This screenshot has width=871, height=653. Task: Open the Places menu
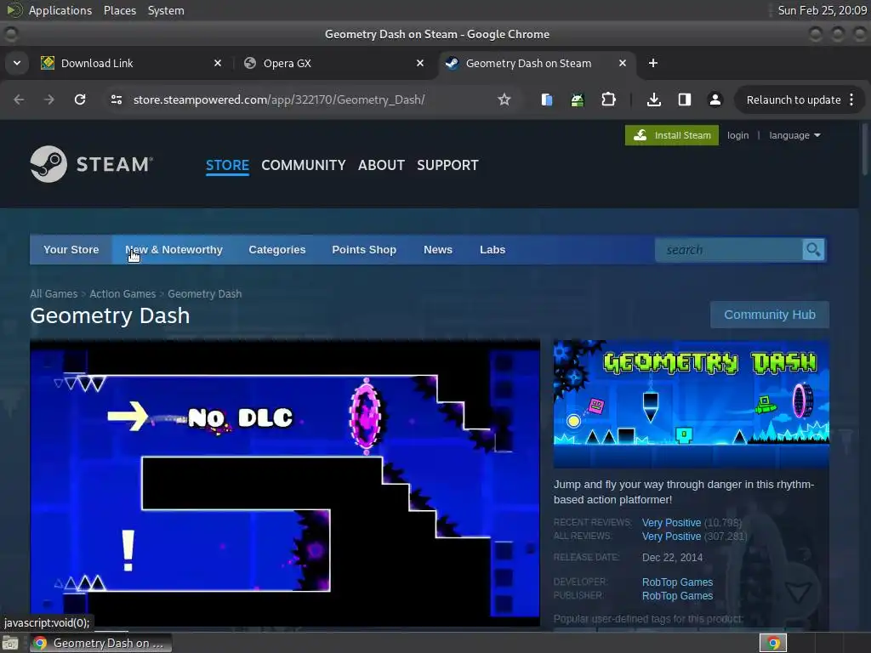point(120,10)
